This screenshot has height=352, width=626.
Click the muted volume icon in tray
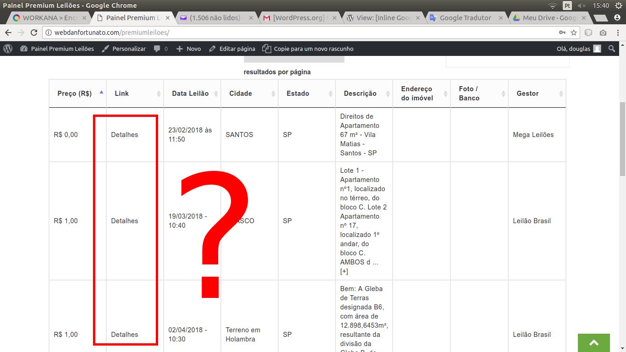pos(582,5)
